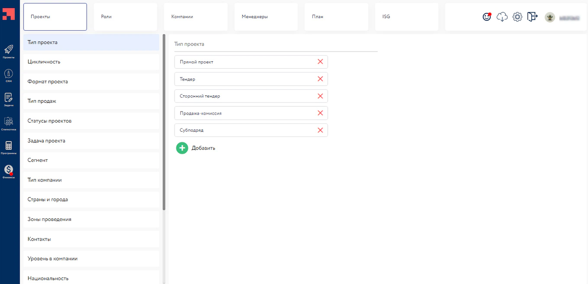Switch to the ISG tab
The image size is (588, 284).
click(406, 17)
